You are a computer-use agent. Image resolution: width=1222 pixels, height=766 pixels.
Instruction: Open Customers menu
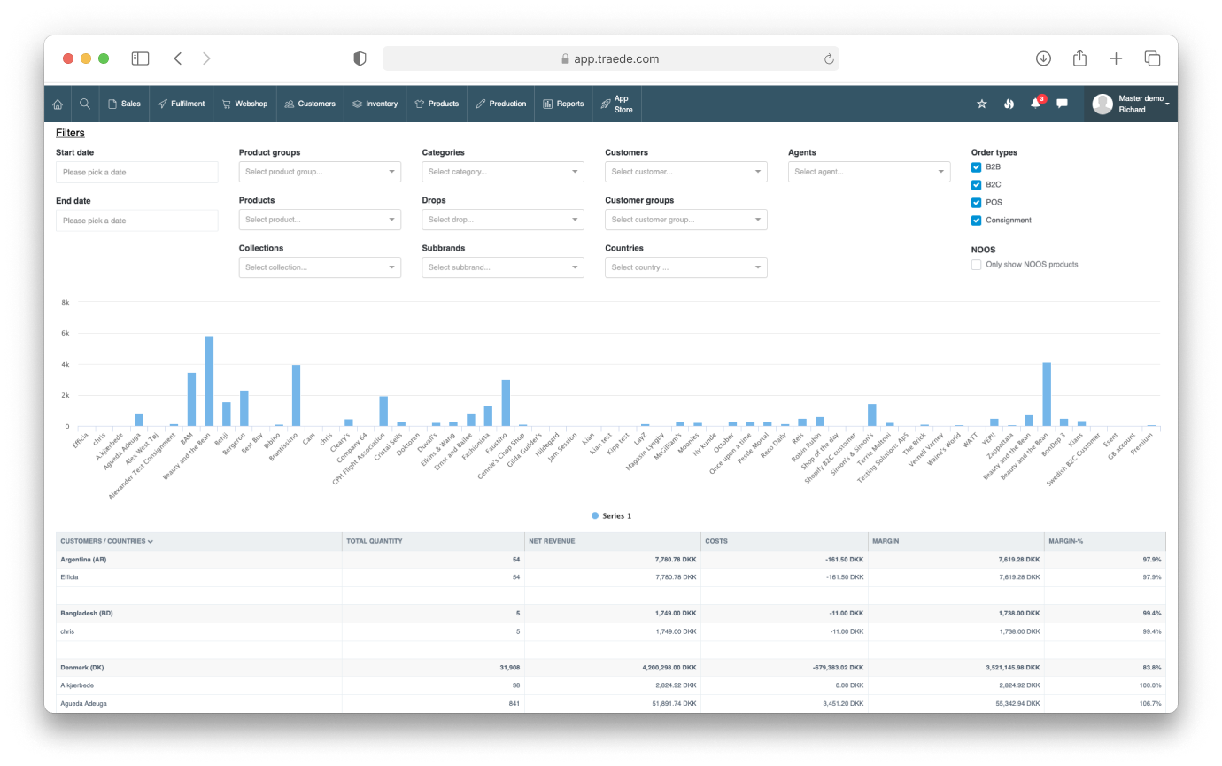pyautogui.click(x=310, y=104)
